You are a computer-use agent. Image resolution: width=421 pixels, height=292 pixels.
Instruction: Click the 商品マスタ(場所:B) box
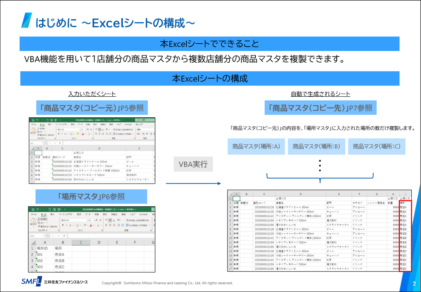click(316, 146)
